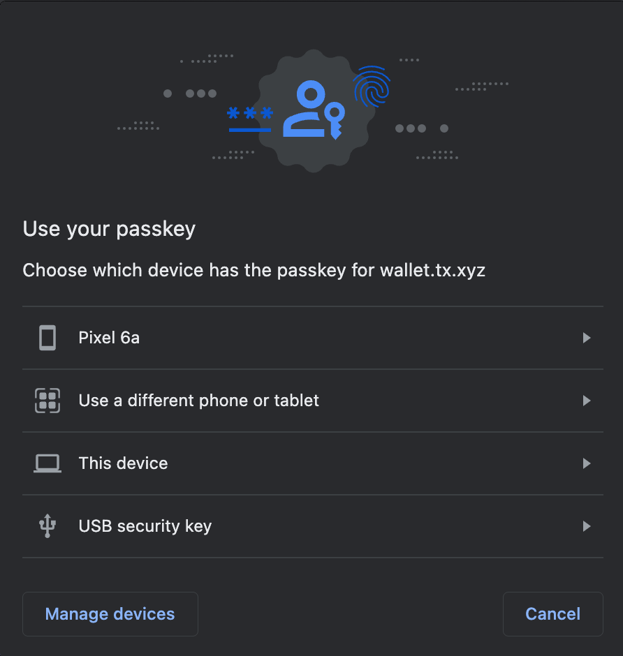Click the smartphone icon beside Pixel 6a
This screenshot has height=656, width=623.
(47, 337)
